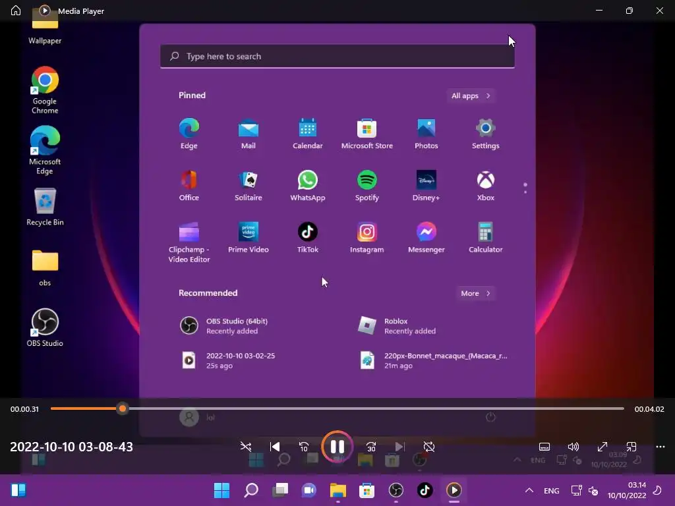Open Task View on taskbar
This screenshot has height=506, width=675.
pyautogui.click(x=279, y=490)
